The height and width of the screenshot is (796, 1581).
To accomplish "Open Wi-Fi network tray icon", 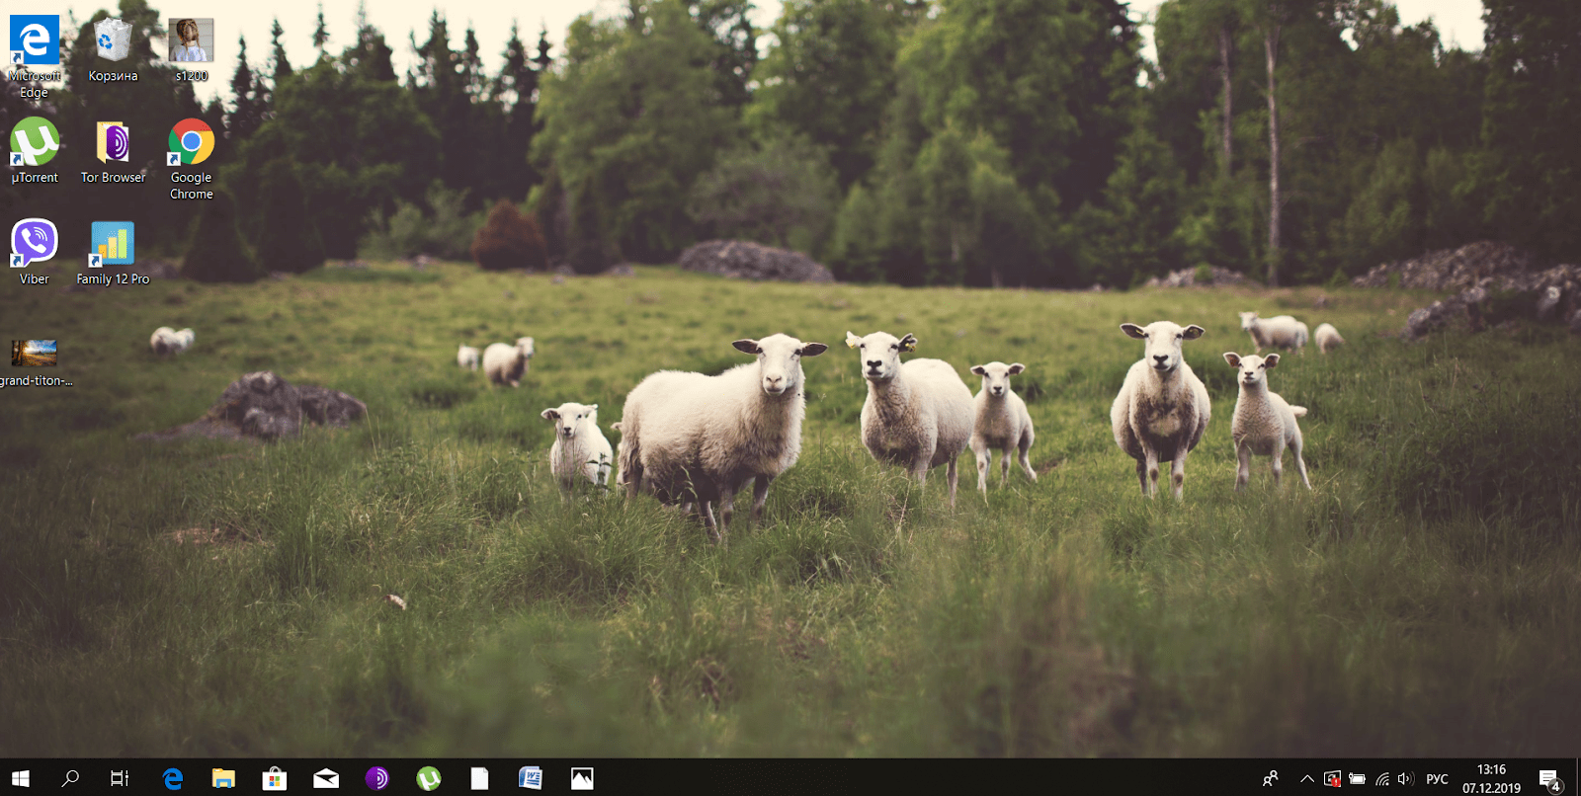I will pyautogui.click(x=1382, y=778).
